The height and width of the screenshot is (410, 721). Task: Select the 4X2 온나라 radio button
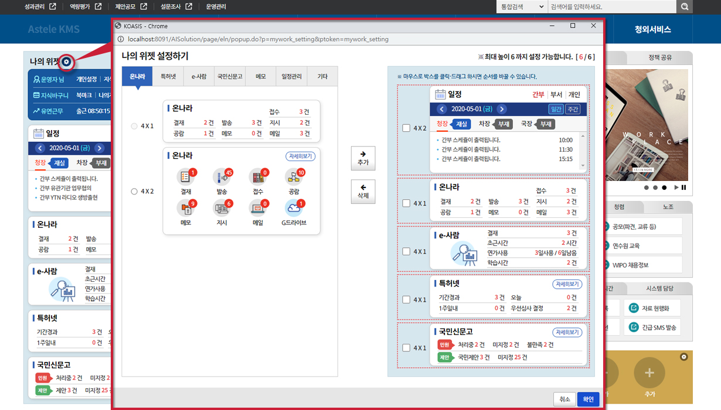pyautogui.click(x=134, y=192)
